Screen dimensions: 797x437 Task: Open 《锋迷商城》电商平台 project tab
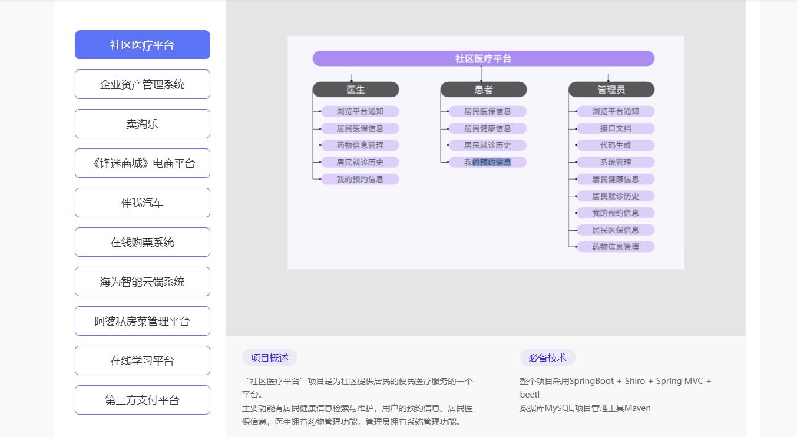click(x=142, y=163)
